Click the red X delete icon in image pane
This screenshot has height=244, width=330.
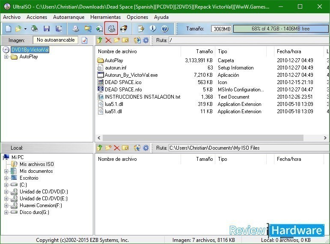click(x=108, y=40)
